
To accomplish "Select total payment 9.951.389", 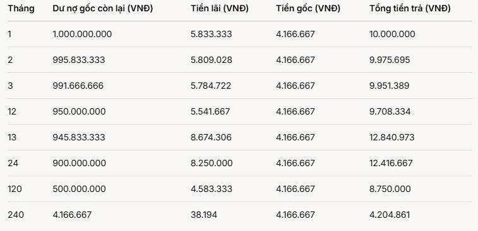I will (390, 86).
